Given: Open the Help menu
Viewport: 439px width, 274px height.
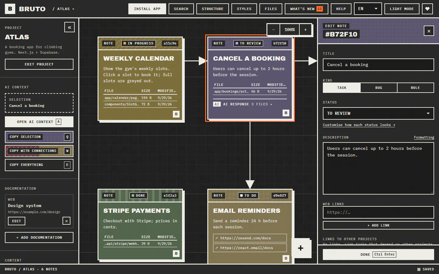Looking at the screenshot, I should tap(341, 9).
